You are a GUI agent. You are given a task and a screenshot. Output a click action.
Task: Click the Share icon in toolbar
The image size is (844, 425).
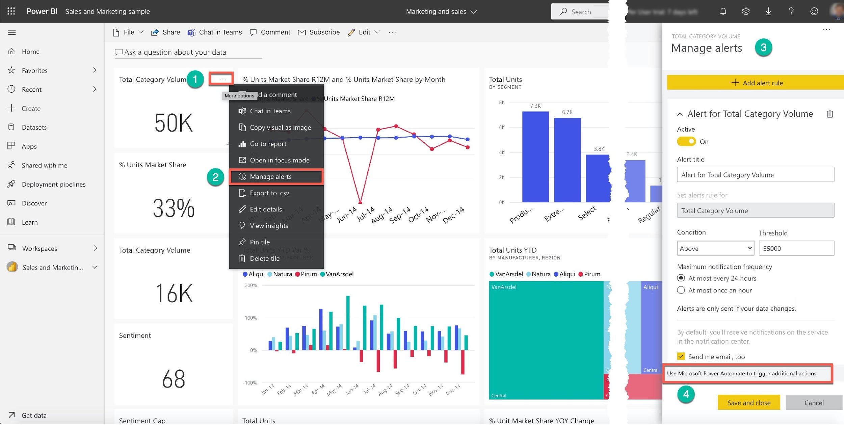(x=155, y=32)
